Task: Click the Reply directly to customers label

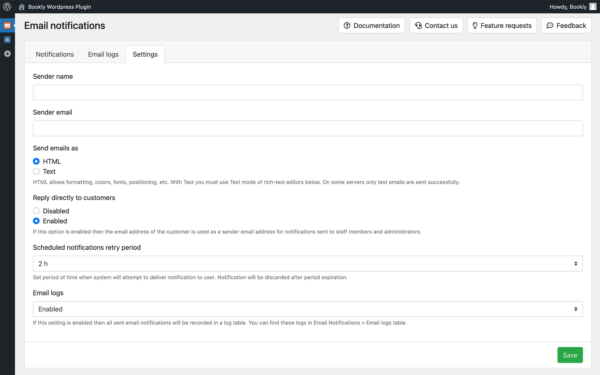Action: point(74,198)
